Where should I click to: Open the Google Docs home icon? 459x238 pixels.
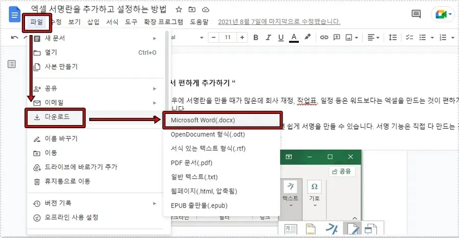coord(14,14)
